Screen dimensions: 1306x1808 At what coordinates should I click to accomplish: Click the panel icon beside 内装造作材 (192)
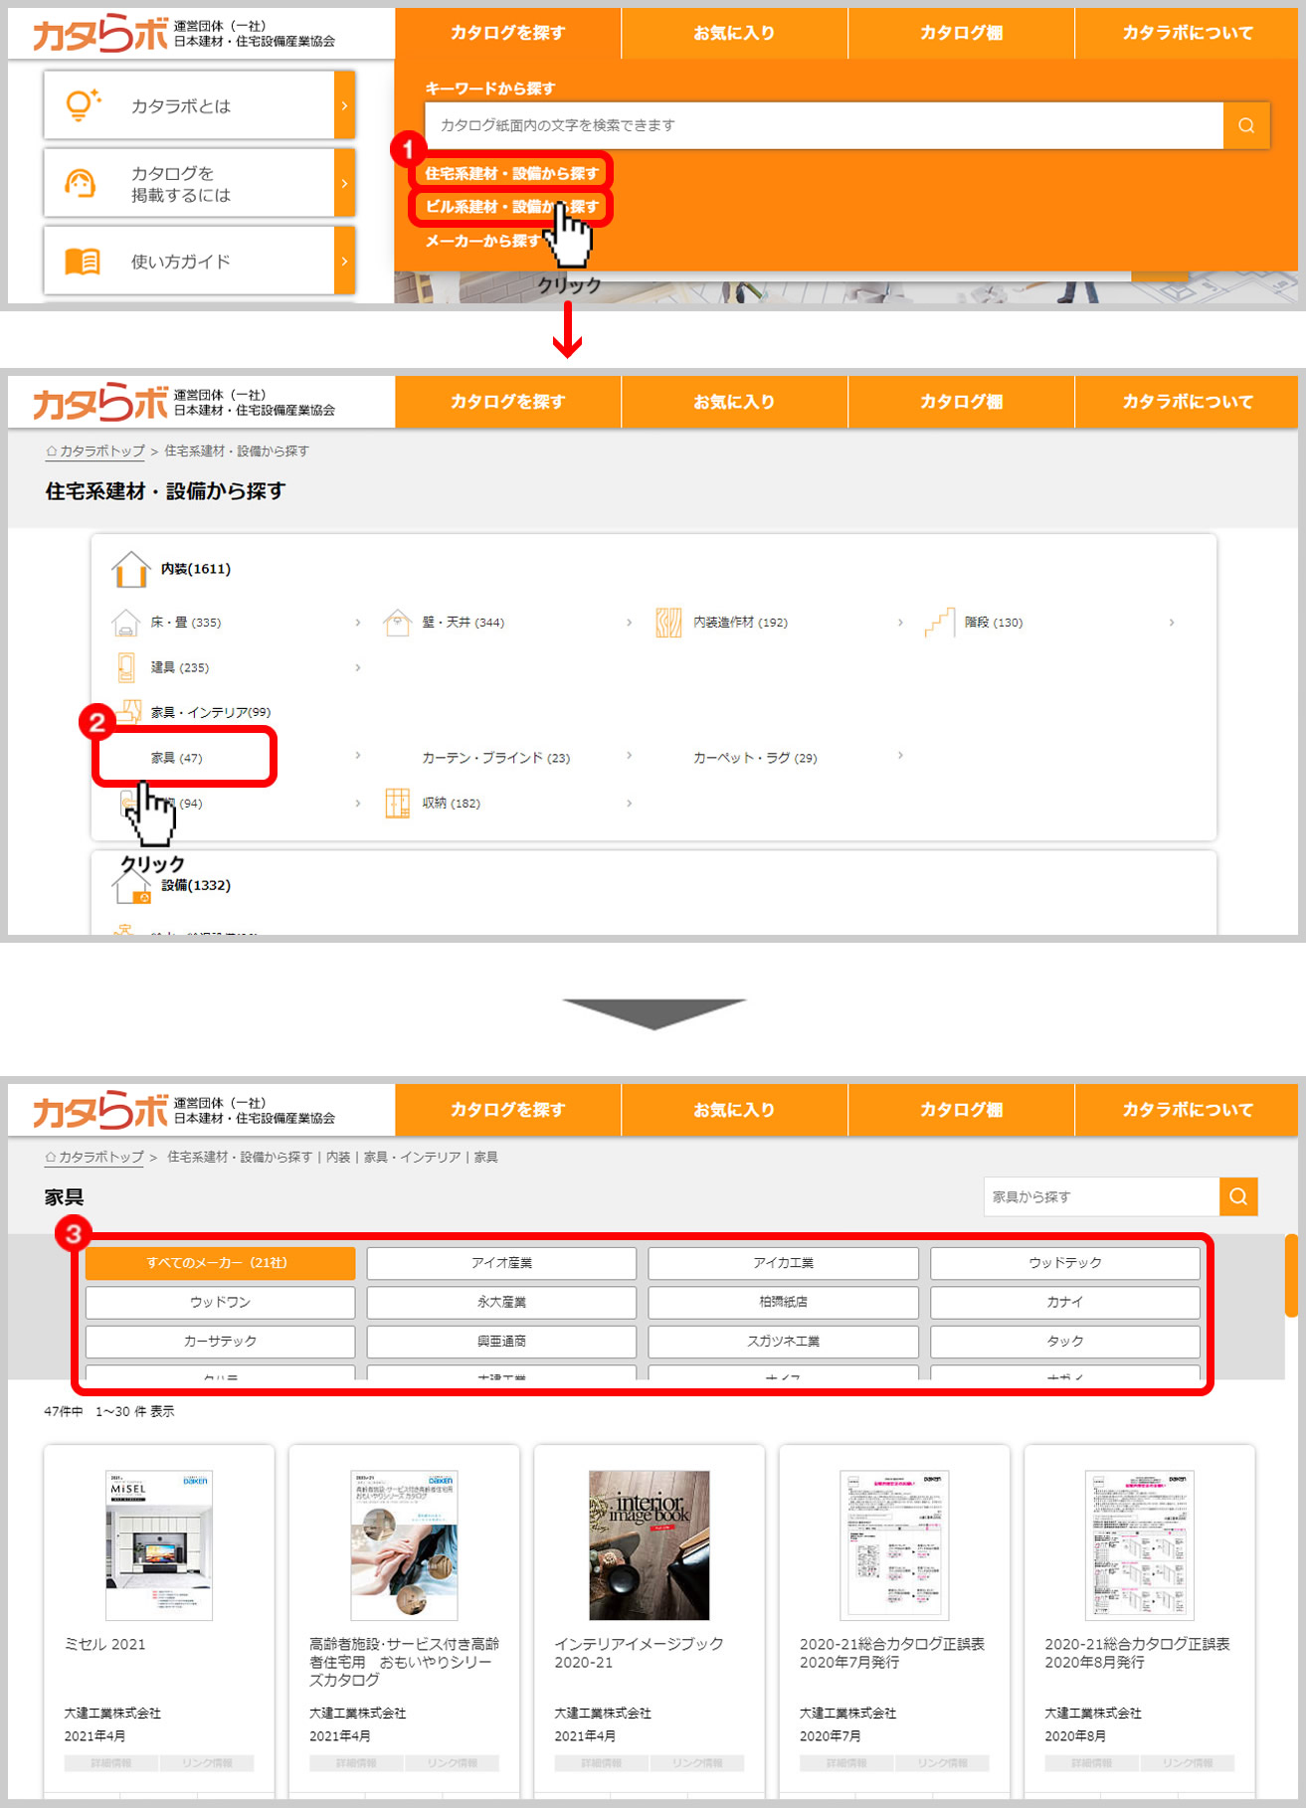pyautogui.click(x=667, y=623)
